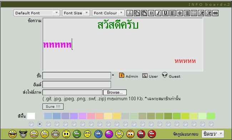This screenshot has height=140, width=232.
Task: Click in the email (อีเมล์) field
Action: pos(77,85)
